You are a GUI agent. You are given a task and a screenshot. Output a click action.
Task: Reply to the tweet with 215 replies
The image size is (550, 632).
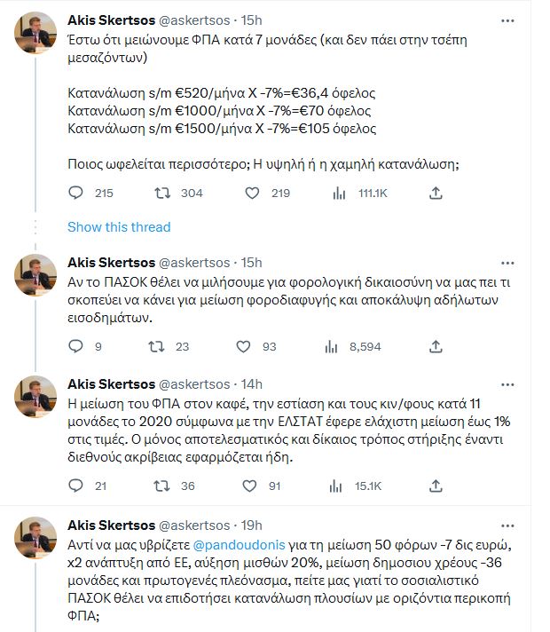pyautogui.click(x=76, y=193)
